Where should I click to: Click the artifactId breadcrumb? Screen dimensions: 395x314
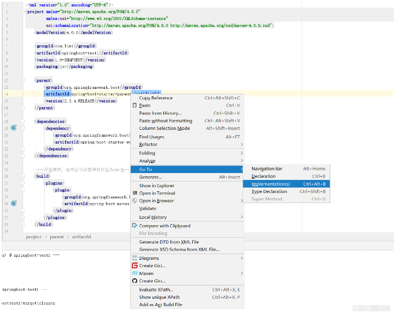pos(81,237)
